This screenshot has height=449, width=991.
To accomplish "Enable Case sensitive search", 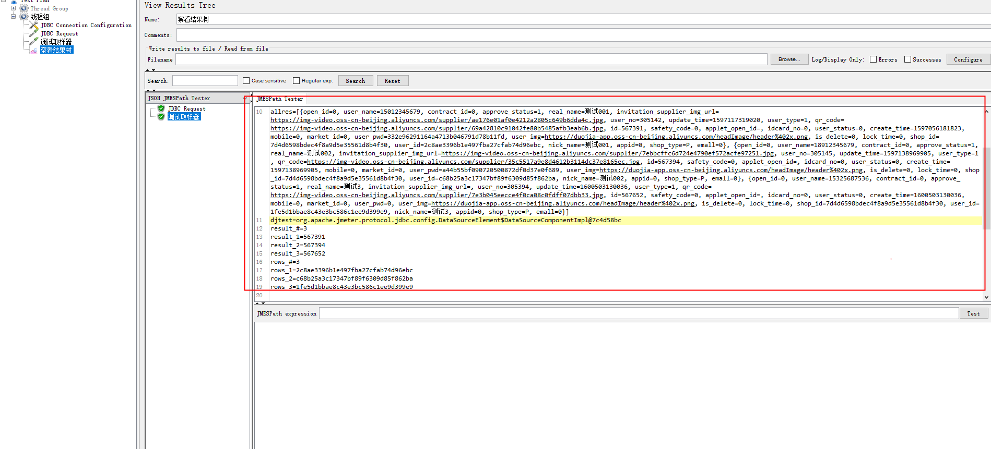I will click(246, 81).
